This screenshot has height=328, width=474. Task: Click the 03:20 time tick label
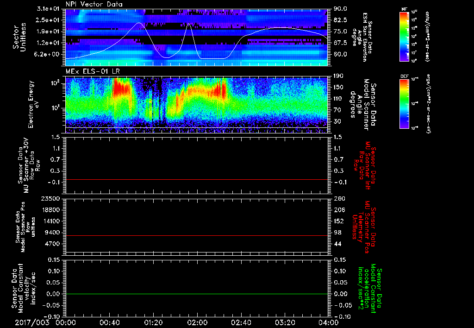(285, 322)
